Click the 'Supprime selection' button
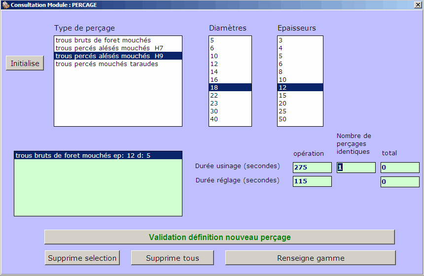Screen dimensions: 424x276 [82, 258]
